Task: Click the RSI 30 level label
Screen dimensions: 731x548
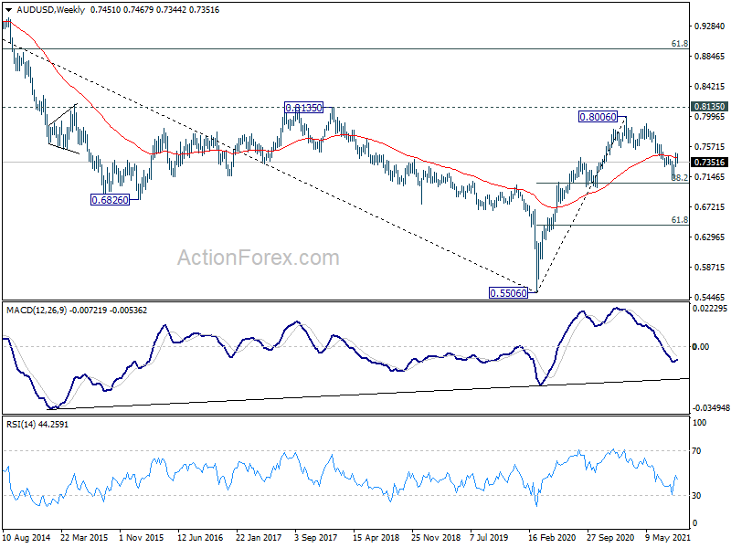Action: tap(696, 495)
